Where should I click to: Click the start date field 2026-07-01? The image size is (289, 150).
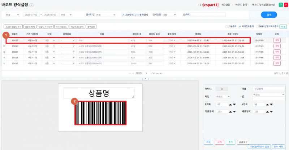31,15
